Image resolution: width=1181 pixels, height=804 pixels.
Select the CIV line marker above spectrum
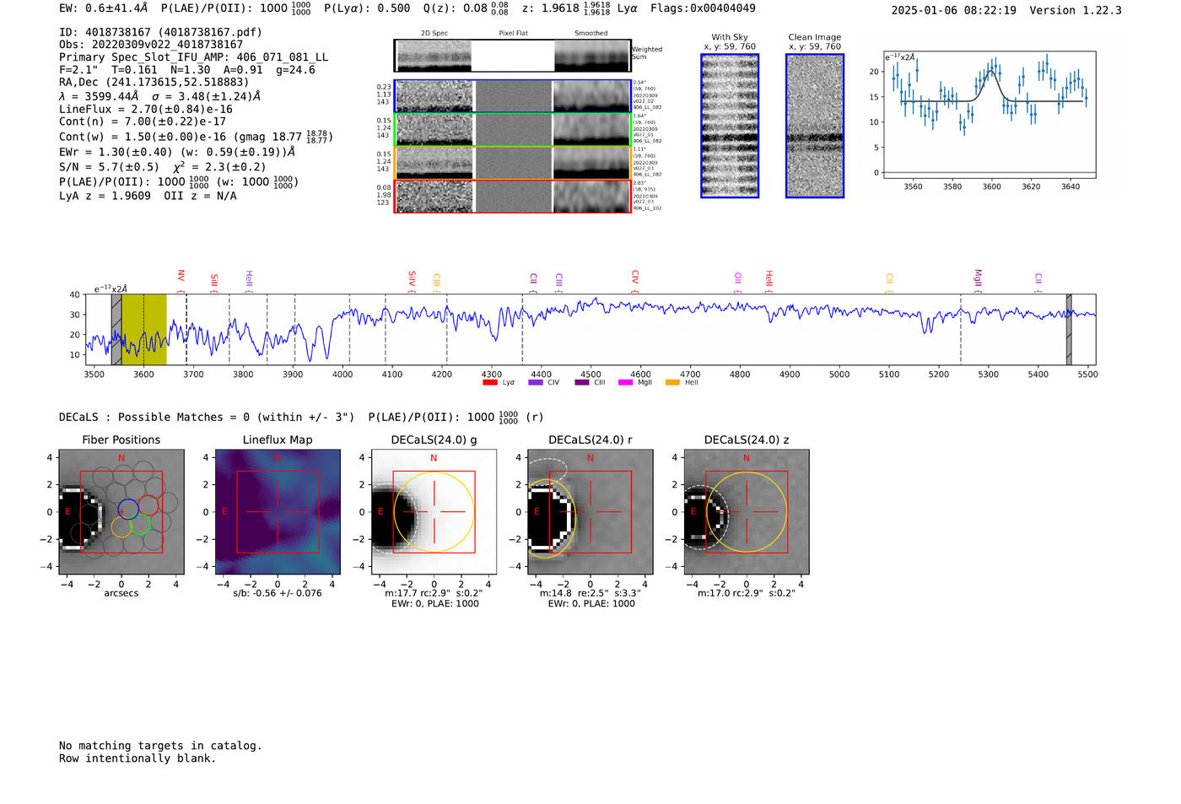coord(635,278)
